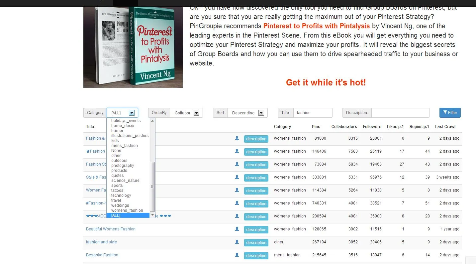Open the OrderBy Collabor. dropdown
Viewport: 476px width, 264px height.
pos(186,113)
